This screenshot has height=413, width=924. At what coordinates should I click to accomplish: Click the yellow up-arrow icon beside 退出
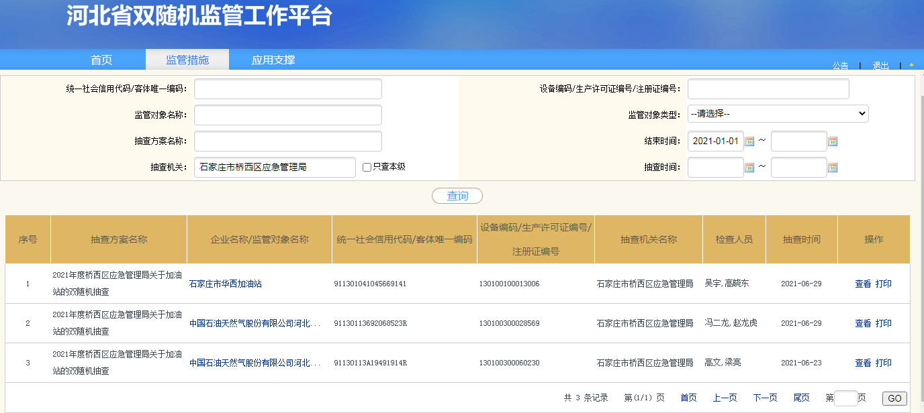point(911,65)
